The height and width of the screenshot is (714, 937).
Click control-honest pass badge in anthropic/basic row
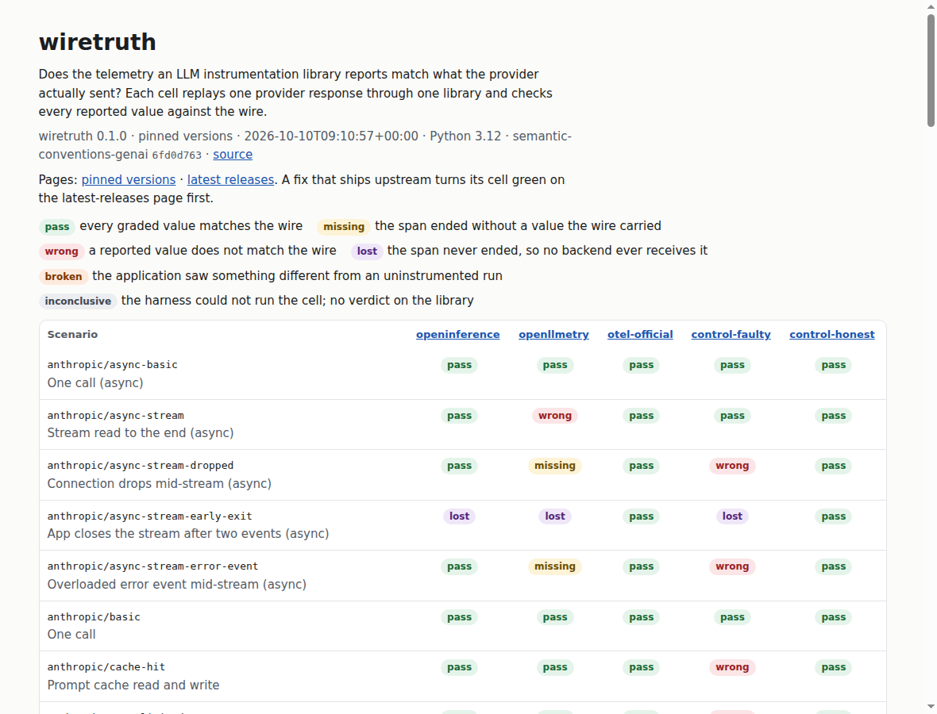(x=833, y=617)
